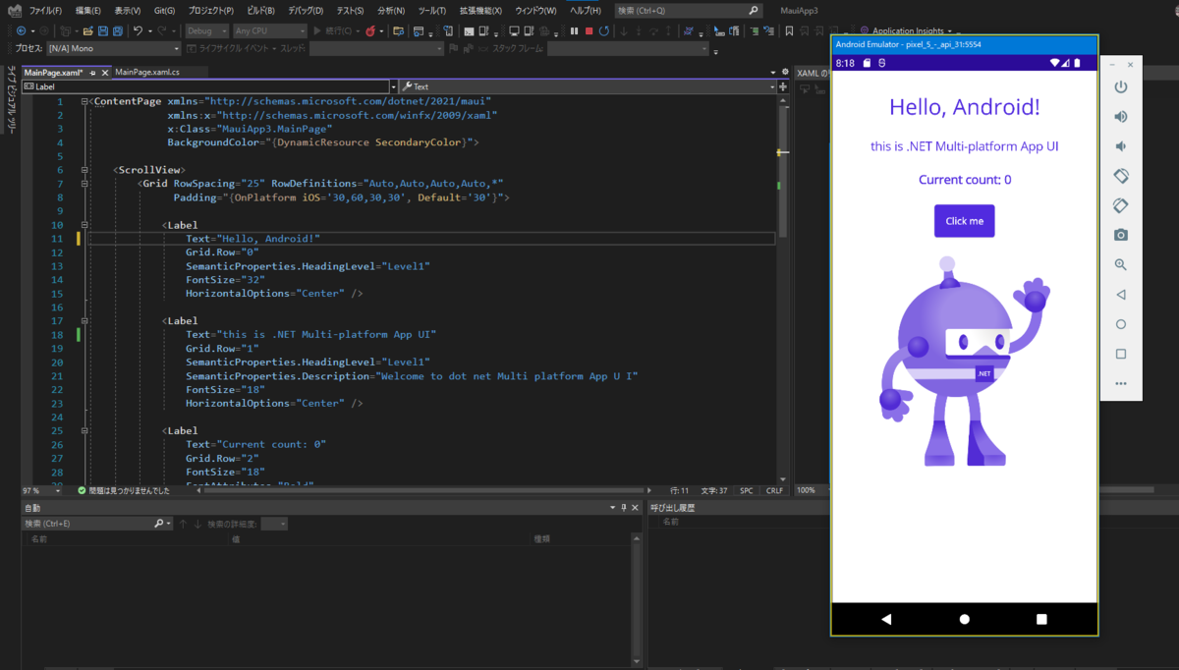Click the 'Click me' button in emulator
This screenshot has width=1179, height=670.
(x=964, y=221)
